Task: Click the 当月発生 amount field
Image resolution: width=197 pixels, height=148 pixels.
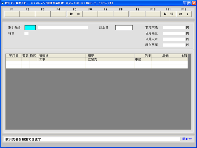Action: [x=174, y=33]
